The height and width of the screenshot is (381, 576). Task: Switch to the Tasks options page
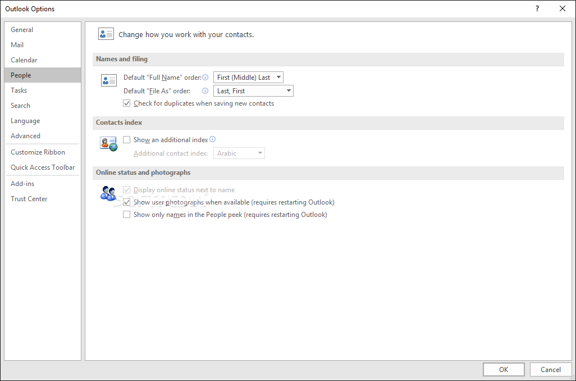[x=43, y=90]
